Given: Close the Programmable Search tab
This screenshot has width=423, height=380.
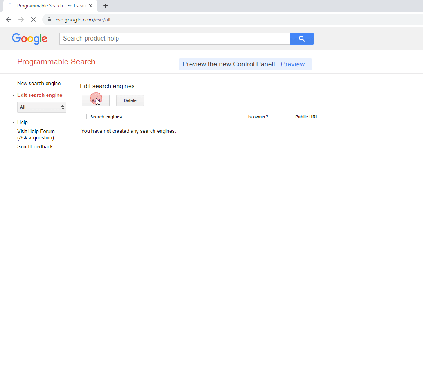Looking at the screenshot, I should point(91,6).
